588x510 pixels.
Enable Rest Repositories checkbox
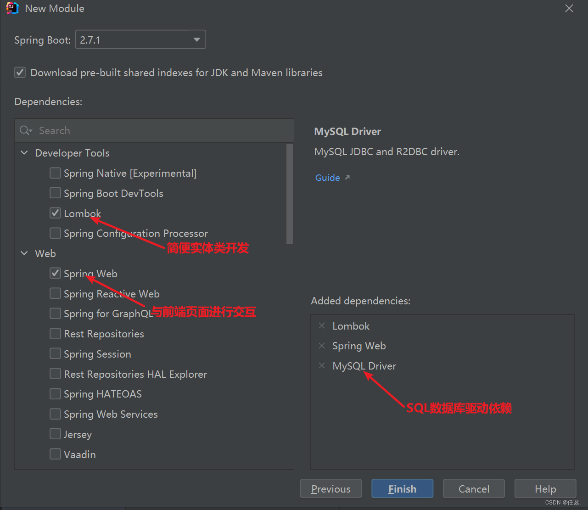55,333
